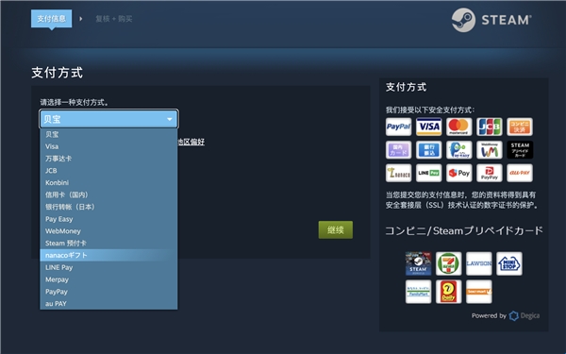This screenshot has height=354, width=566.
Task: Click the Mastercard logo icon
Action: [x=459, y=126]
